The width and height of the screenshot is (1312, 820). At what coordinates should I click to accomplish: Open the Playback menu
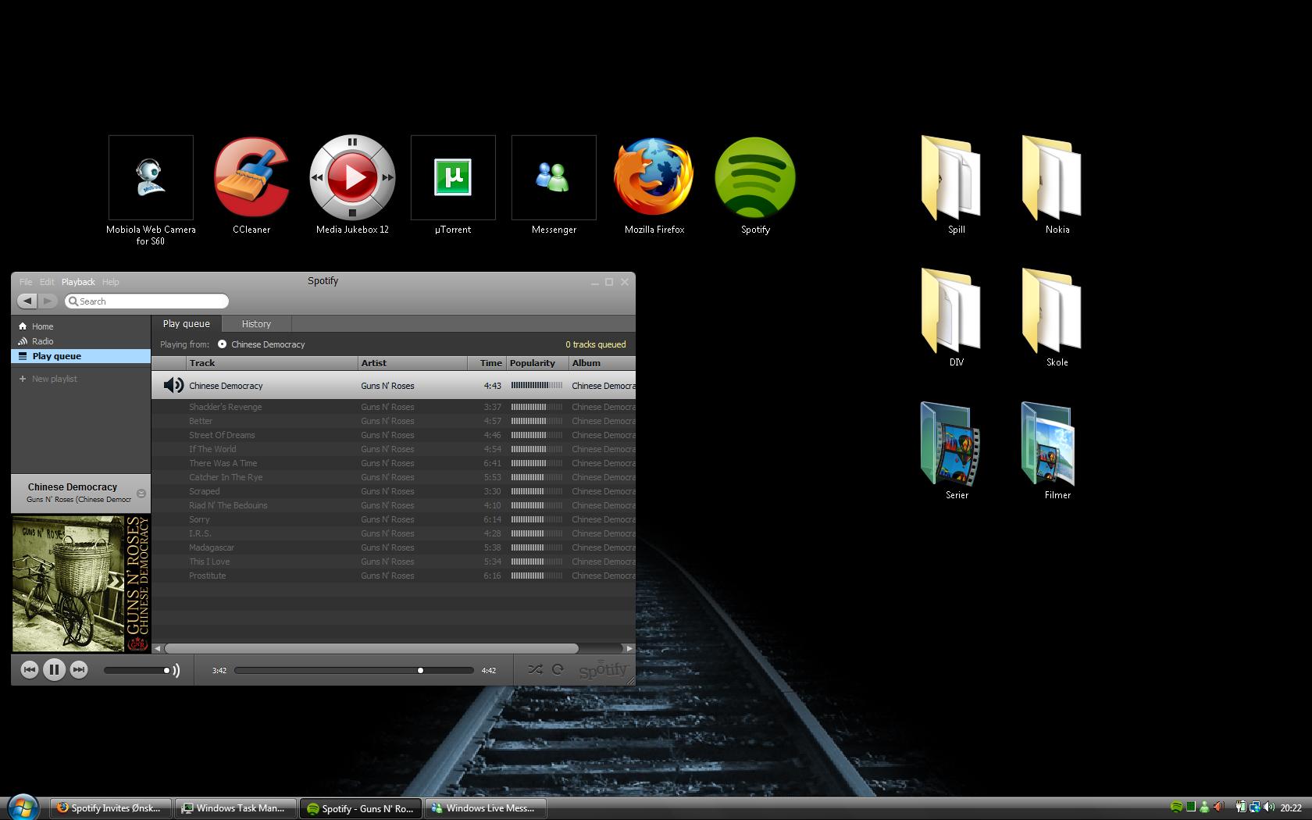coord(78,282)
